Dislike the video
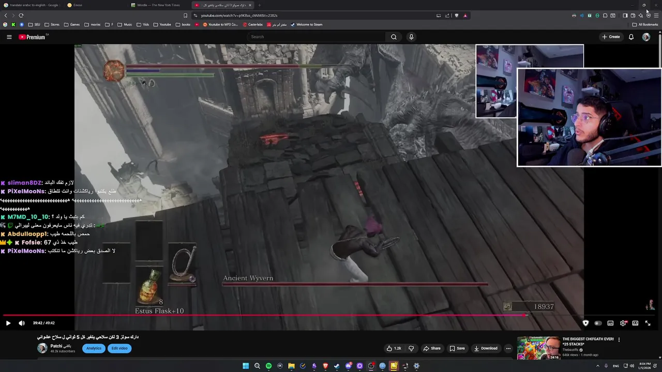The height and width of the screenshot is (372, 662). [x=411, y=348]
